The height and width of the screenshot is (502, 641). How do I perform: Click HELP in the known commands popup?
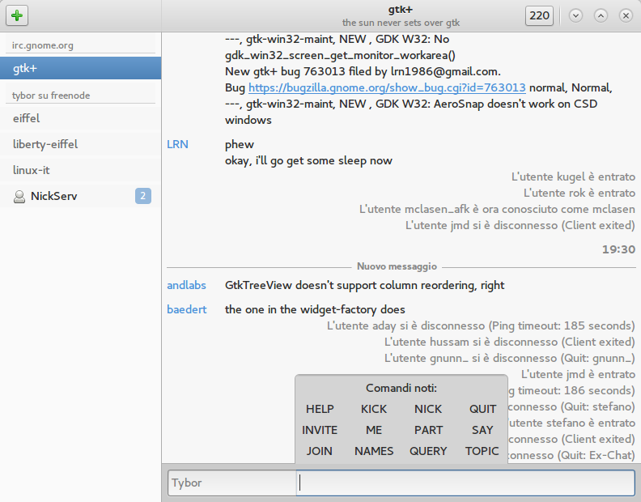point(320,409)
